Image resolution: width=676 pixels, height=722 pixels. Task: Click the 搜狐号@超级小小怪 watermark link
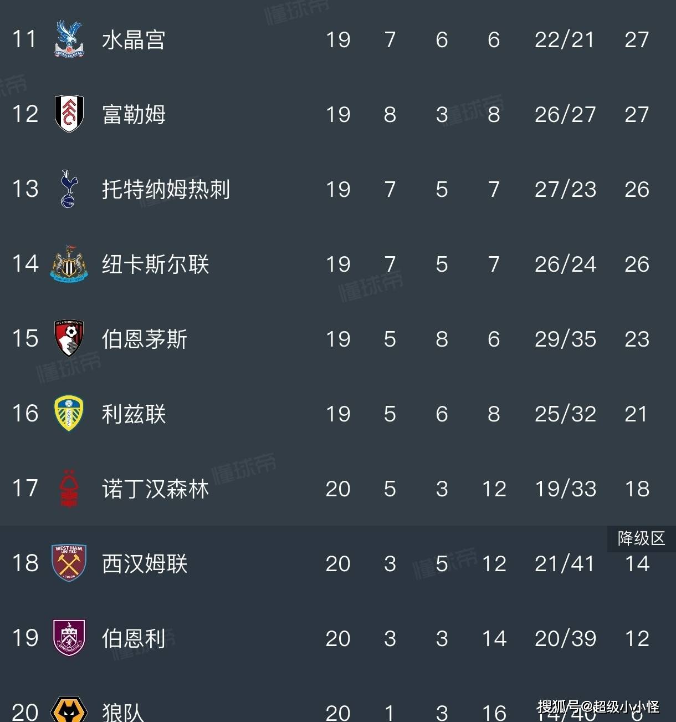[598, 706]
